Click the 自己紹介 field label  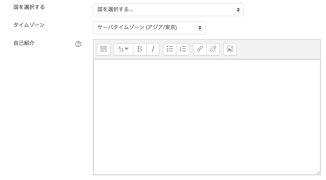click(x=24, y=43)
